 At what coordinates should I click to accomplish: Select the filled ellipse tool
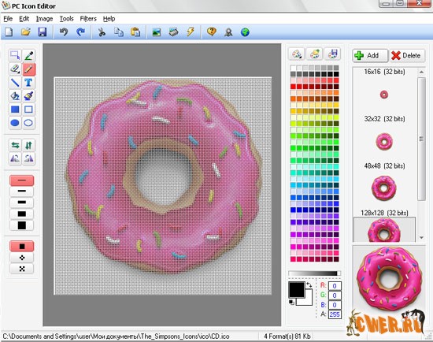click(x=15, y=123)
